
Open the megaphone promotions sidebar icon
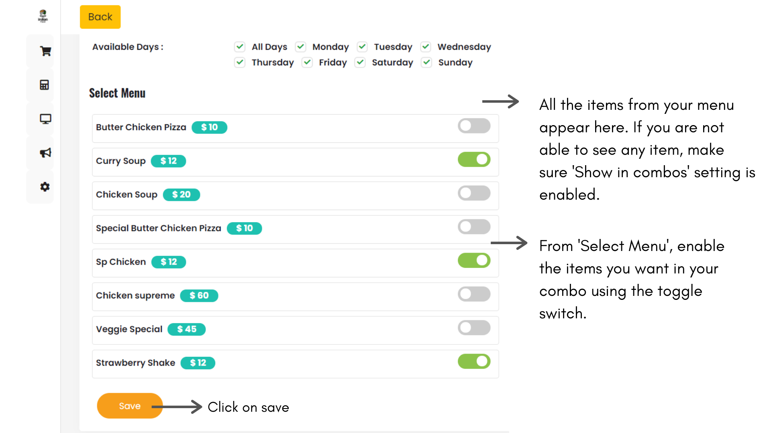click(x=45, y=153)
